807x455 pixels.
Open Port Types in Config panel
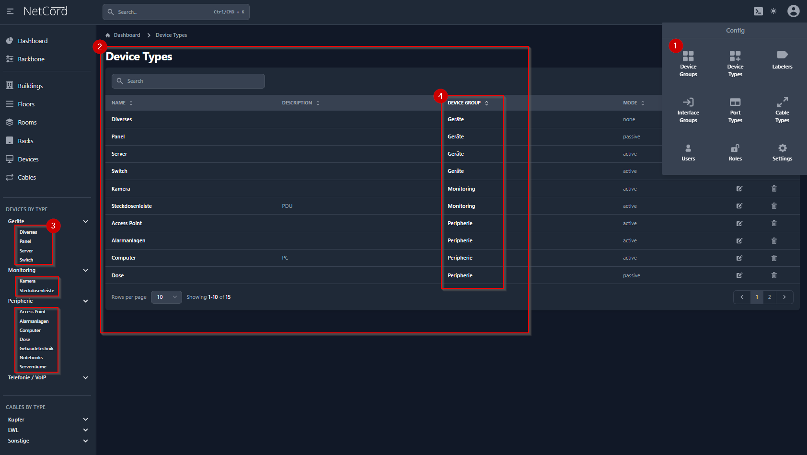[735, 110]
